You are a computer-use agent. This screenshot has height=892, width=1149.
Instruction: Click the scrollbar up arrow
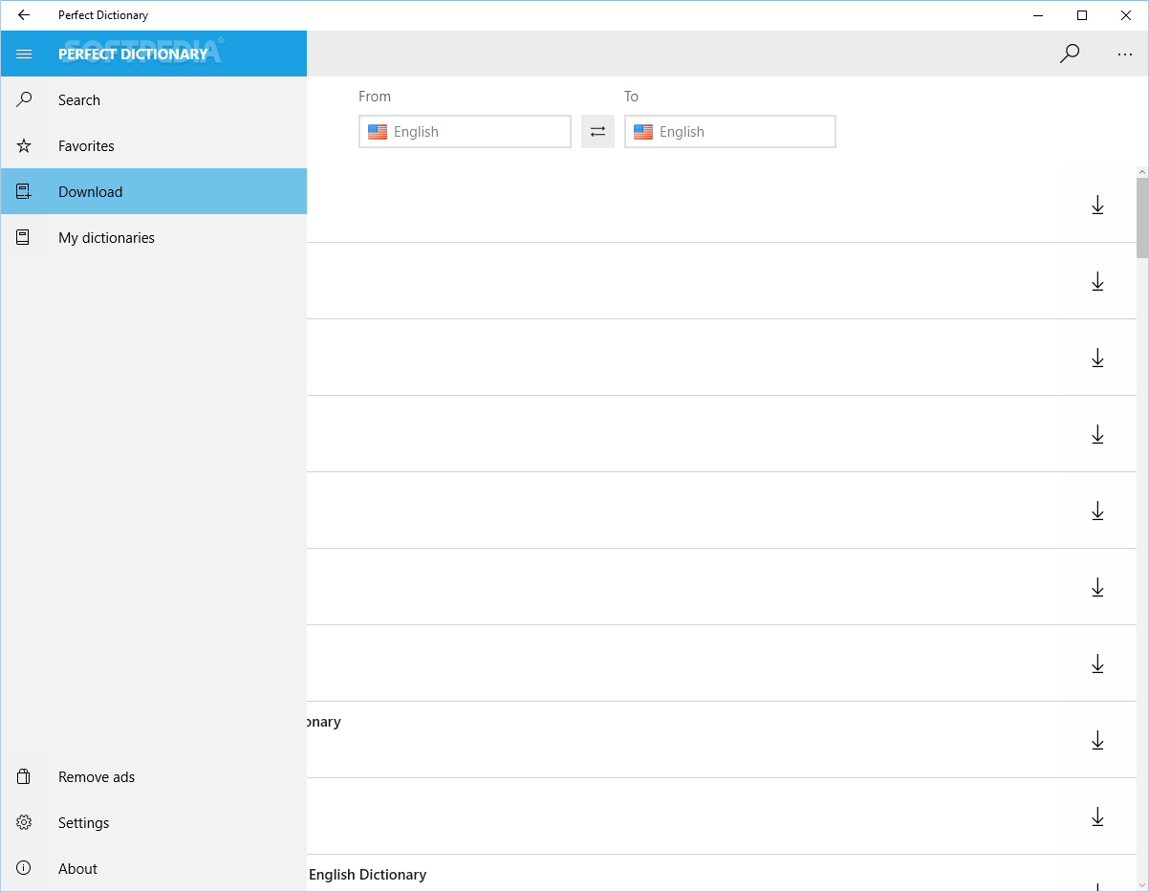(1142, 172)
